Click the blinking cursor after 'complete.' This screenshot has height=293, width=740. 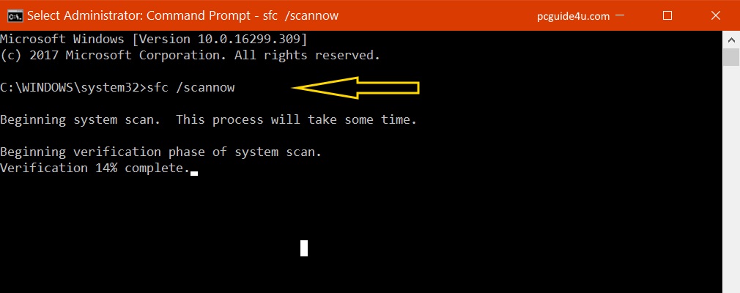(x=194, y=173)
